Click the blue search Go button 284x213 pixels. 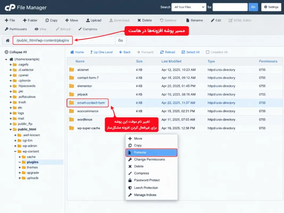(253, 7)
